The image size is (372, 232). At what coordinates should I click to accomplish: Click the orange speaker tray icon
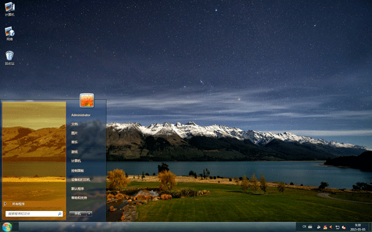pos(330,227)
